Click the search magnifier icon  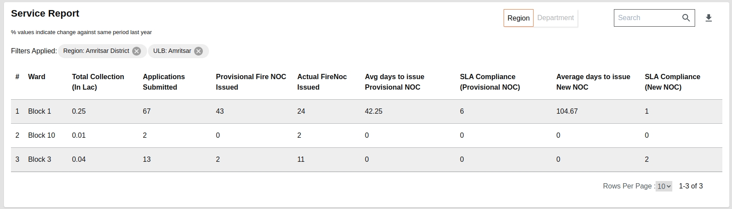tap(686, 18)
